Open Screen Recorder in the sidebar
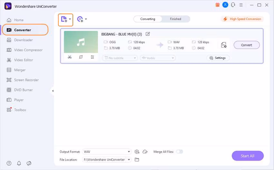274x170 pixels. (26, 80)
